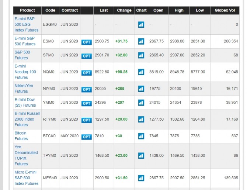View E-mini Dow YMM0 chart icon

tap(141, 103)
